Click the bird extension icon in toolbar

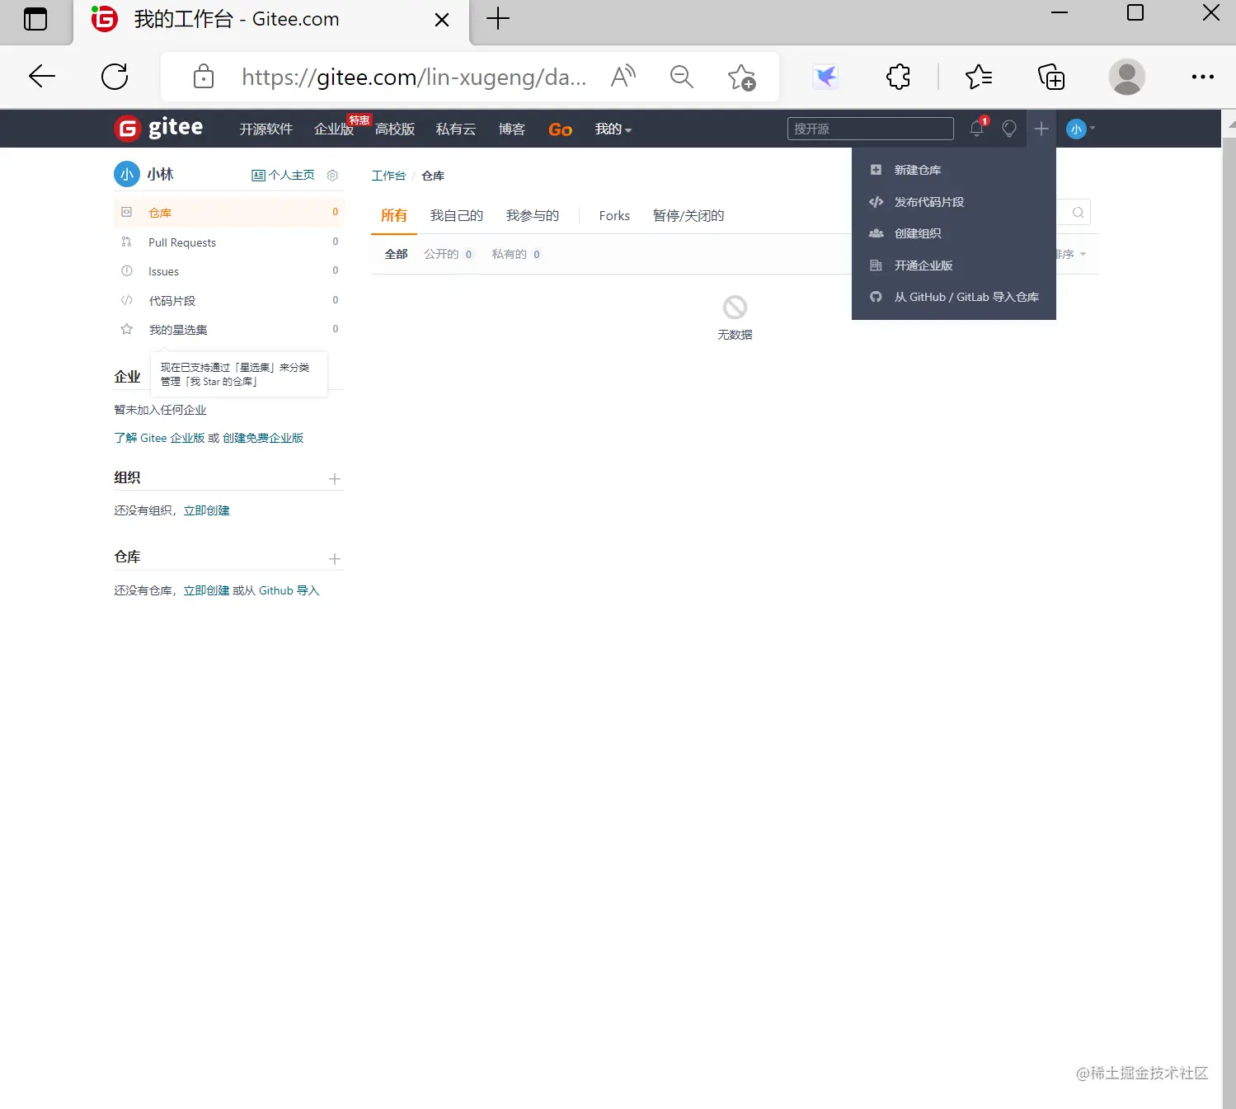click(825, 77)
